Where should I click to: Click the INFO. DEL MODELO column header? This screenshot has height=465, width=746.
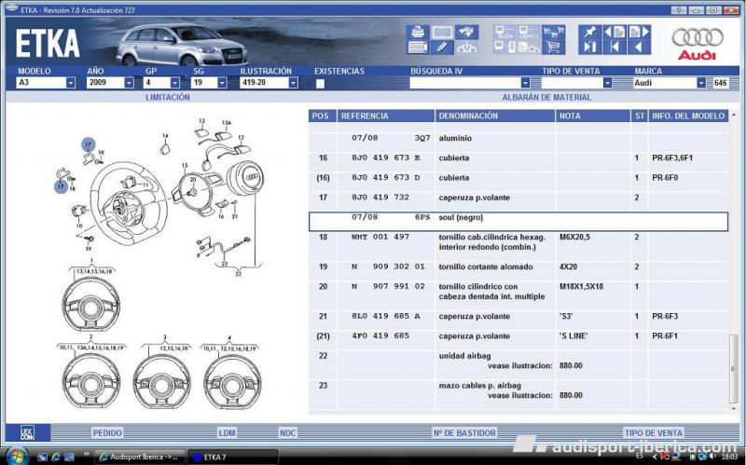[688, 116]
